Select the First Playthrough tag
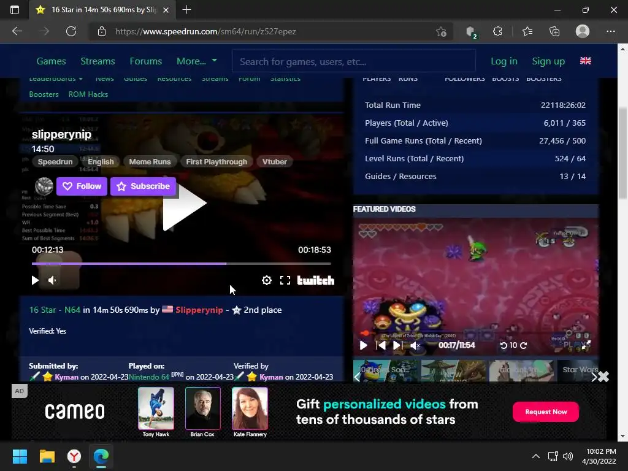628x471 pixels. coord(216,162)
